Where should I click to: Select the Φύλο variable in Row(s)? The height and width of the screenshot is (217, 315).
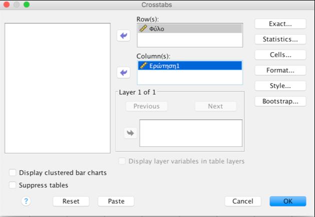coord(190,29)
